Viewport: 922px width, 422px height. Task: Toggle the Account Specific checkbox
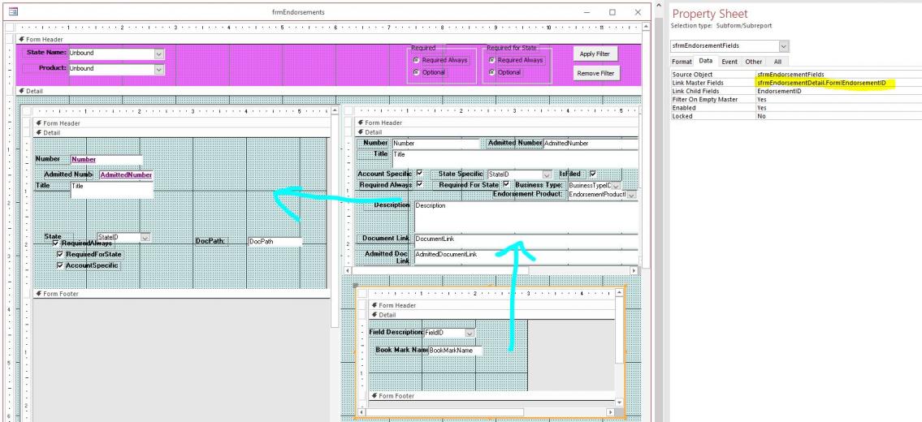point(419,174)
